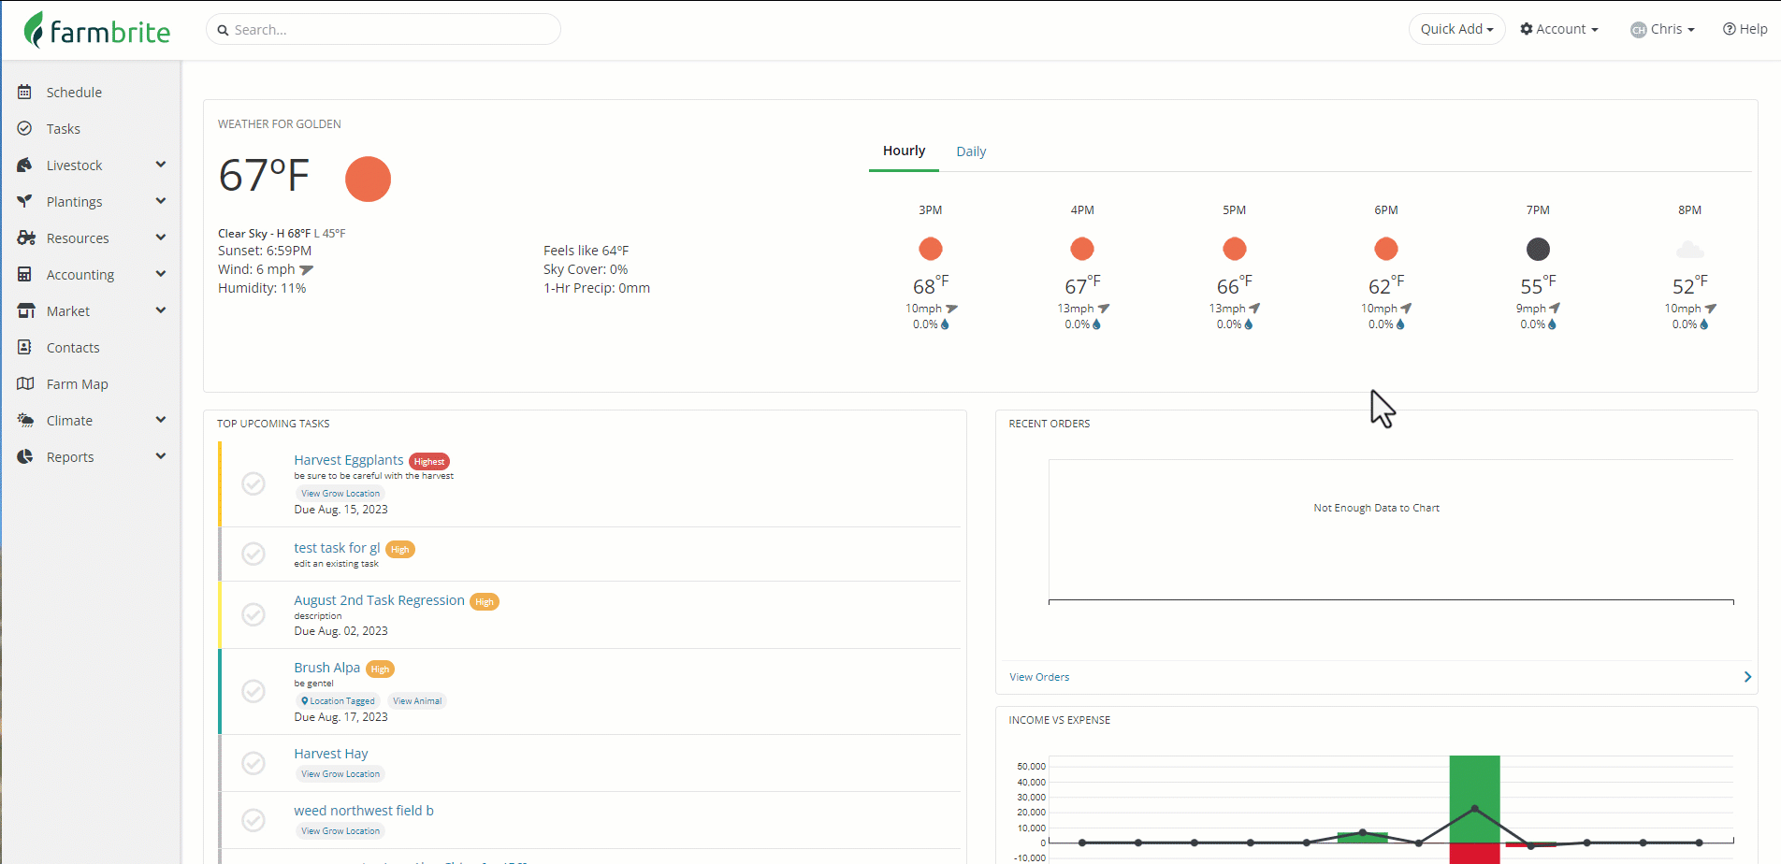1781x864 pixels.
Task: Click the View Orders link
Action: pyautogui.click(x=1038, y=676)
